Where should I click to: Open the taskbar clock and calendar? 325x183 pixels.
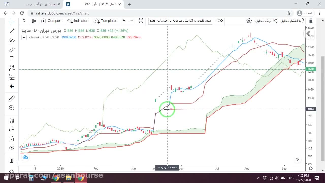click(303, 178)
